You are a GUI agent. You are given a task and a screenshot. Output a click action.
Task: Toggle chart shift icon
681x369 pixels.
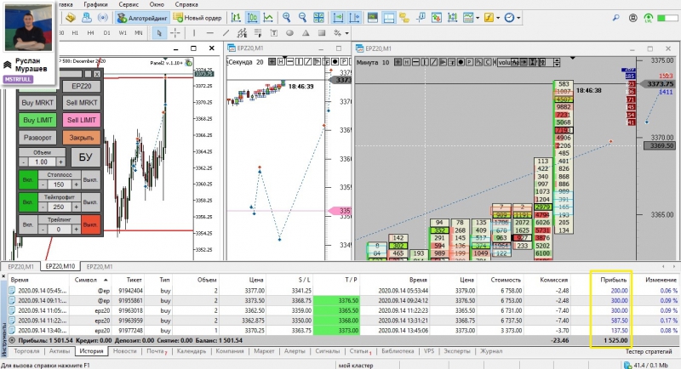coord(354,18)
